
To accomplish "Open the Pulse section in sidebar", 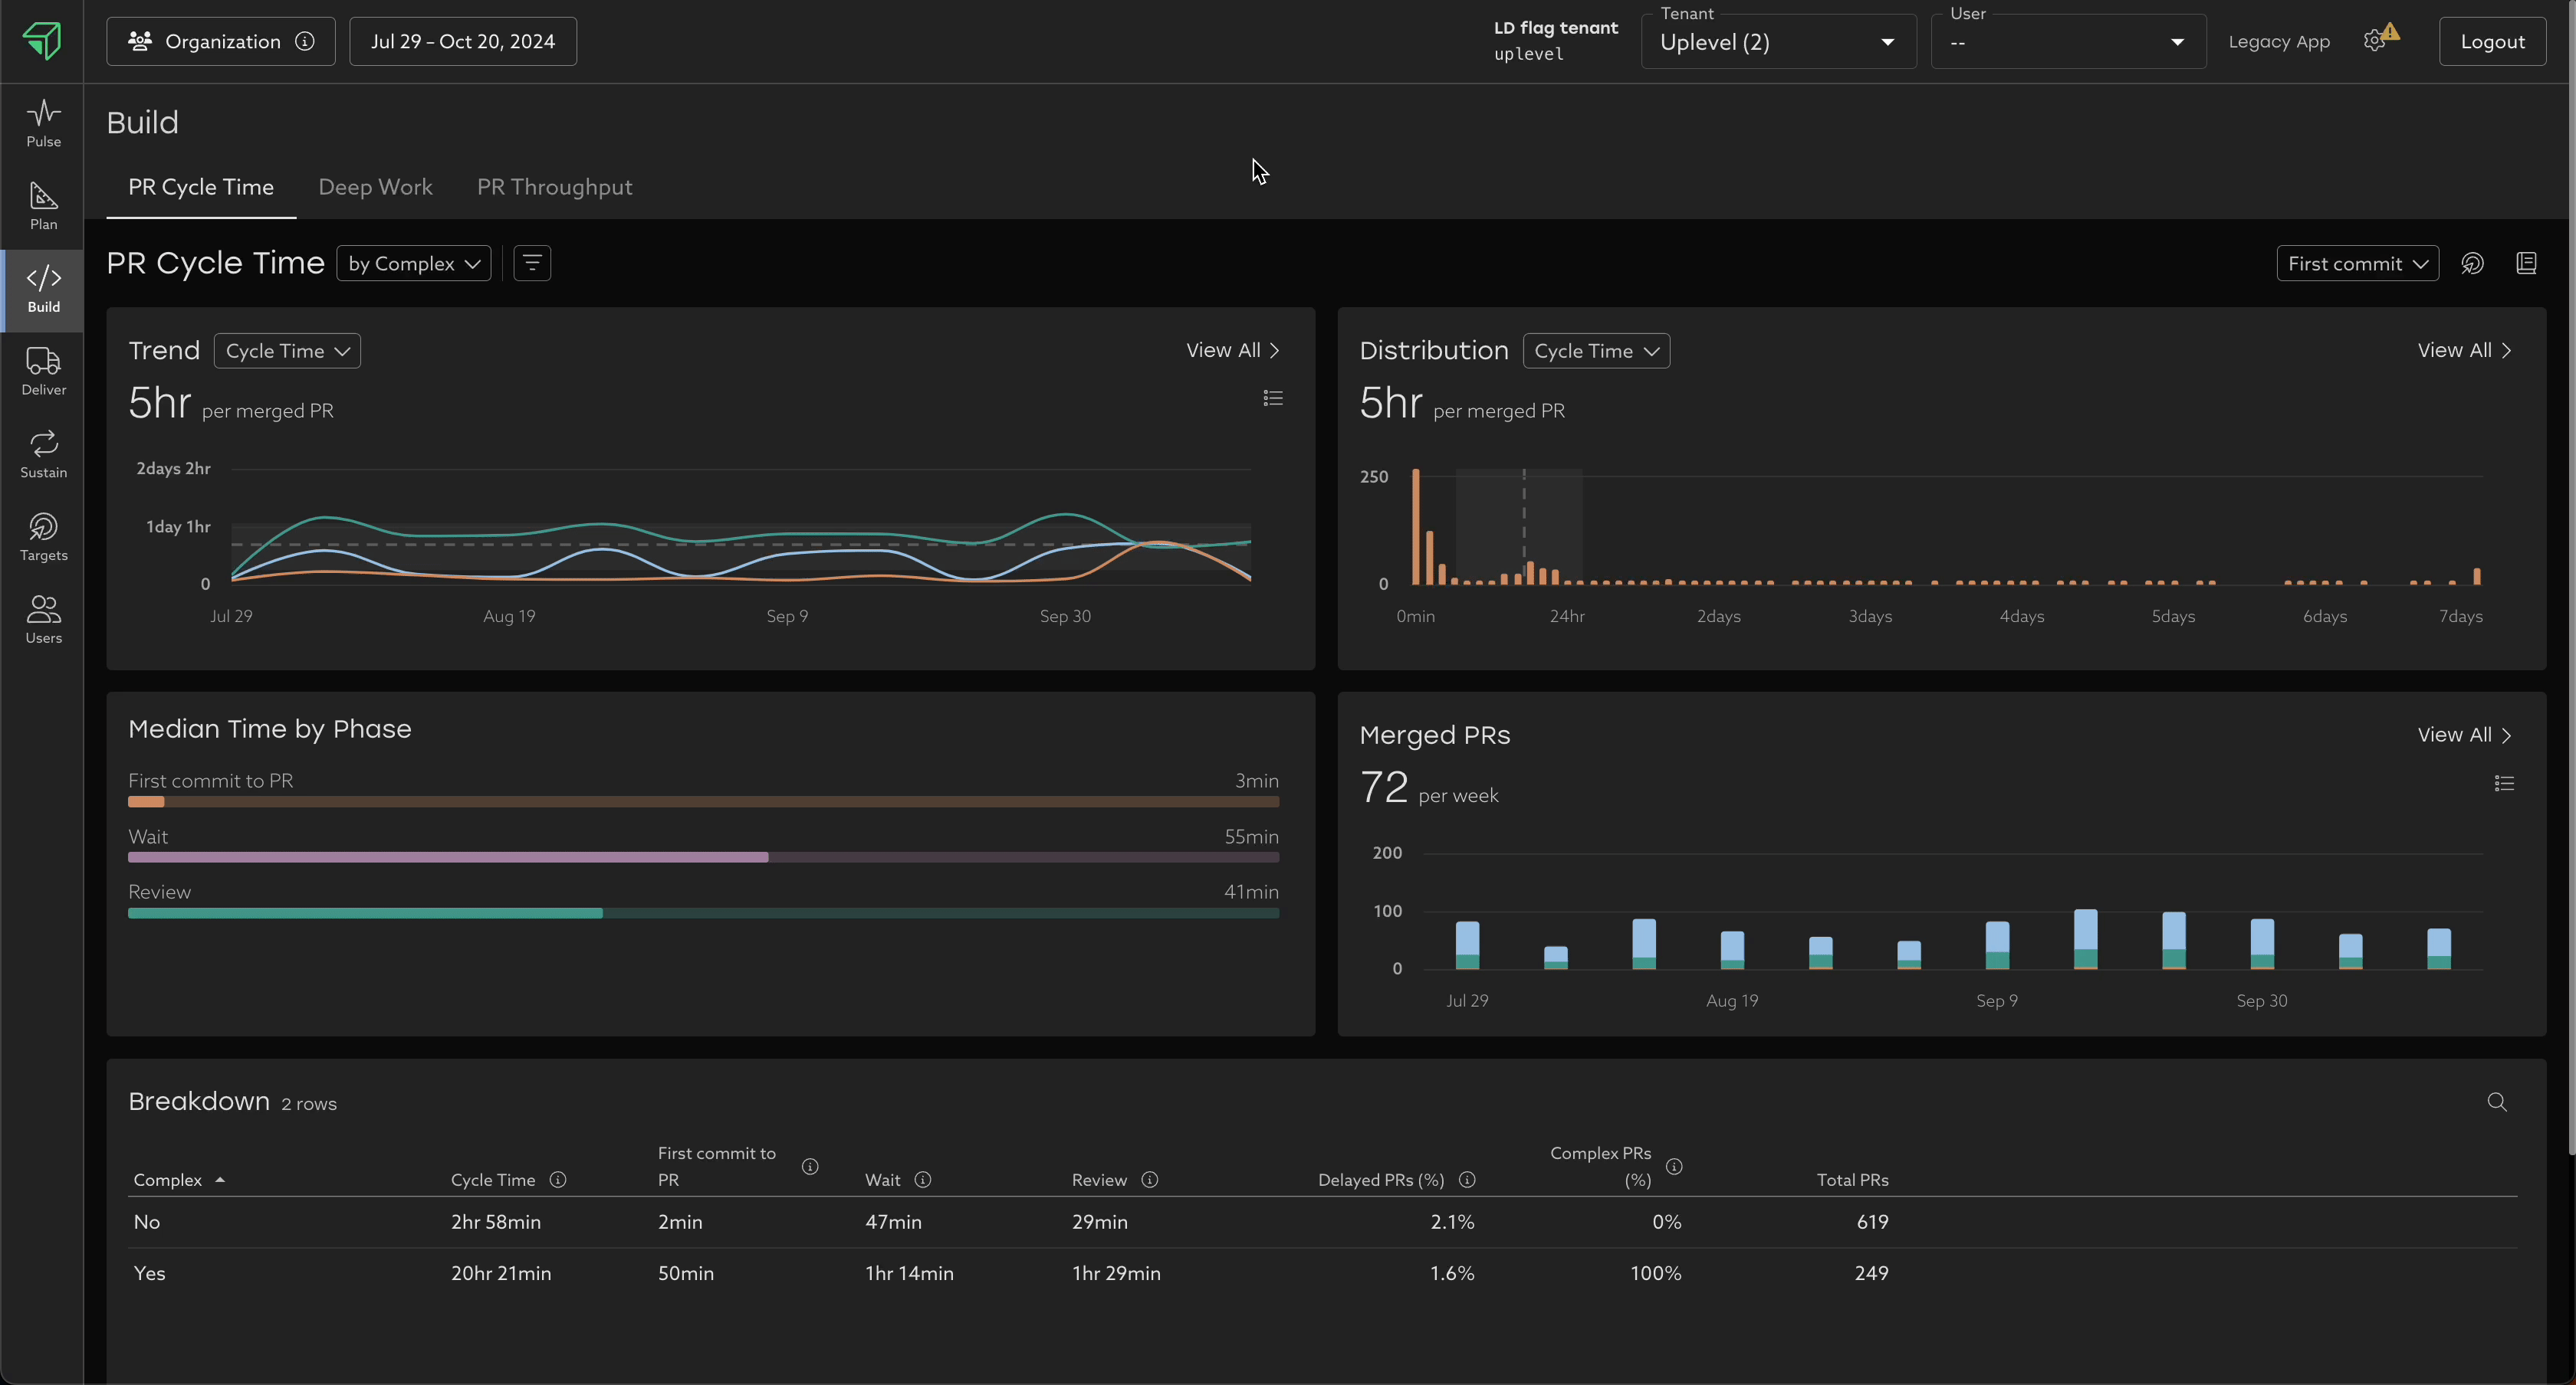I will point(43,123).
